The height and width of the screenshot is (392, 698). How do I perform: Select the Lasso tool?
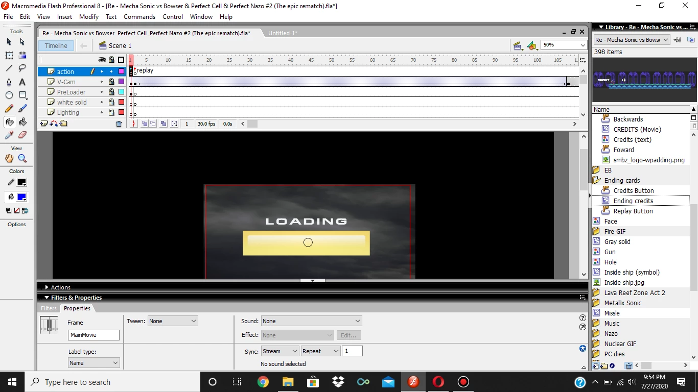coord(22,68)
